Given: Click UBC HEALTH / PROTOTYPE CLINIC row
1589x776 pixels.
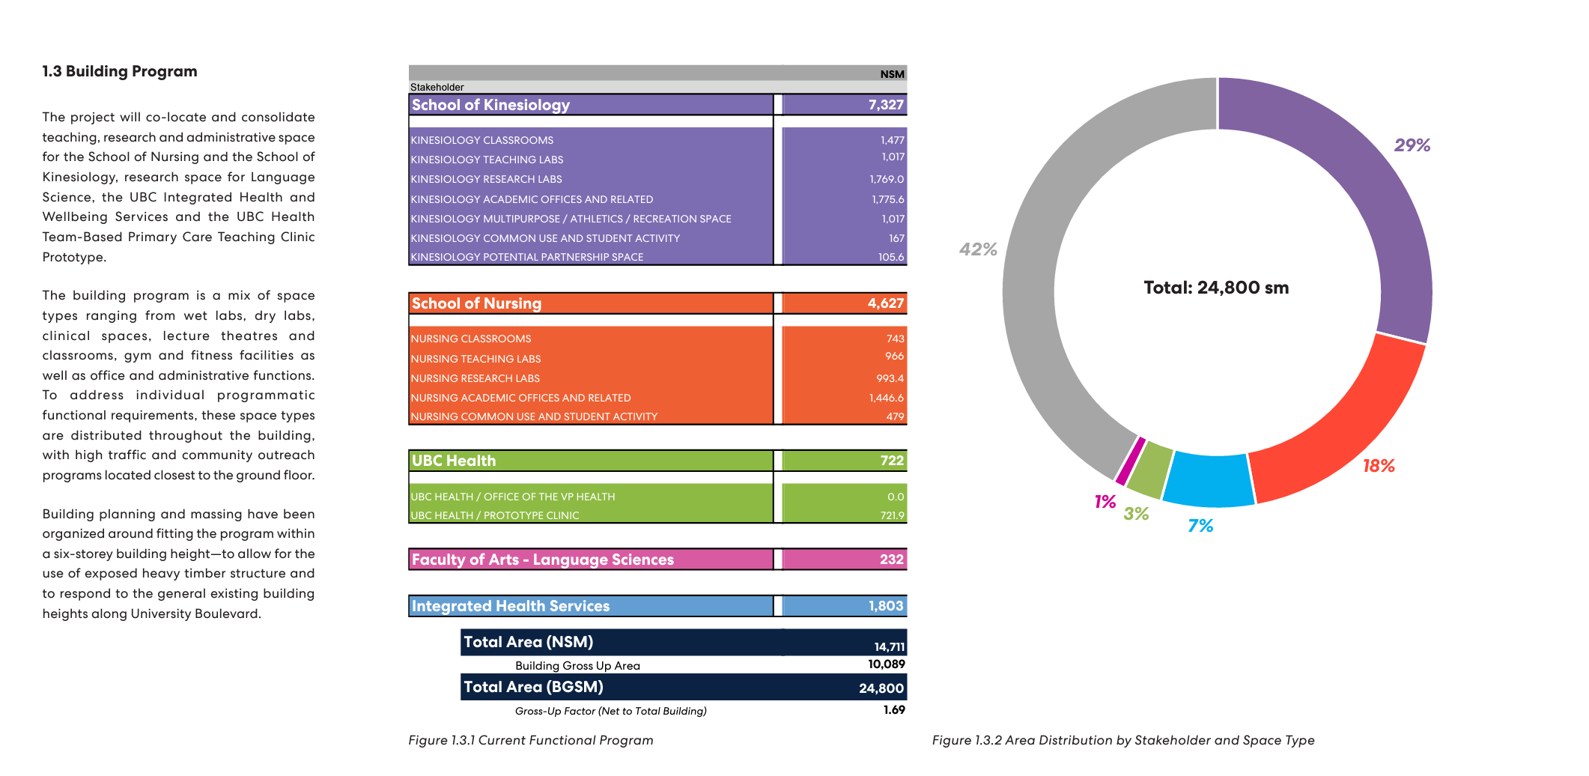Looking at the screenshot, I should [657, 515].
